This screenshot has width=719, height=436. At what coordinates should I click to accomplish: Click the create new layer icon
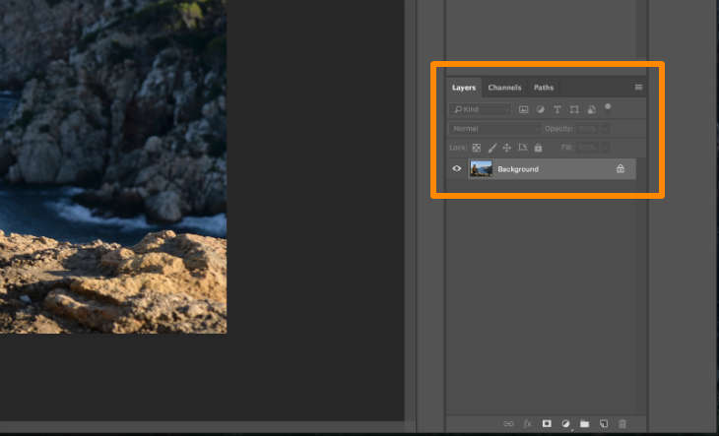604,423
